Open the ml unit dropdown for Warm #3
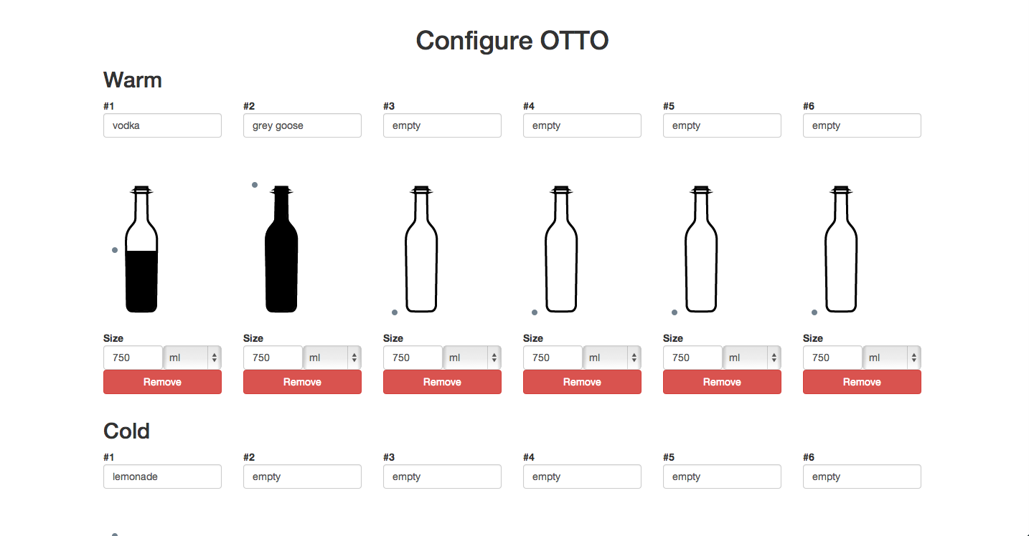1029x536 pixels. click(472, 358)
